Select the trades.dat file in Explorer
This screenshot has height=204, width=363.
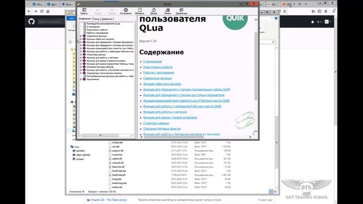[117, 187]
